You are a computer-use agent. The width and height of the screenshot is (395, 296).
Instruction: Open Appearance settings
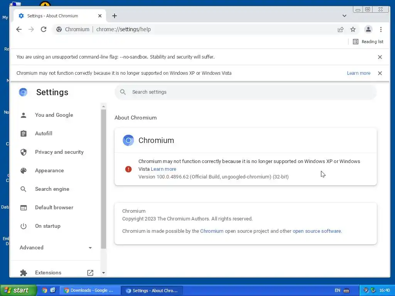(x=49, y=170)
